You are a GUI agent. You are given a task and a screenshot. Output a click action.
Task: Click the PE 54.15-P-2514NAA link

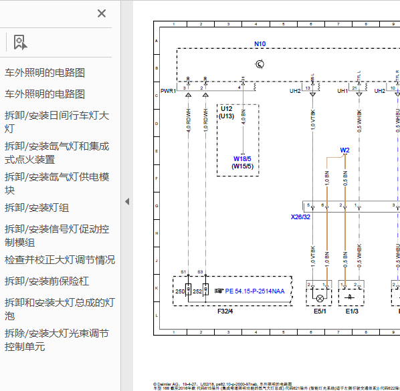255,291
